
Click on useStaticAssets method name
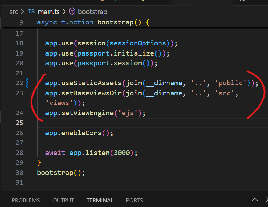click(x=92, y=83)
